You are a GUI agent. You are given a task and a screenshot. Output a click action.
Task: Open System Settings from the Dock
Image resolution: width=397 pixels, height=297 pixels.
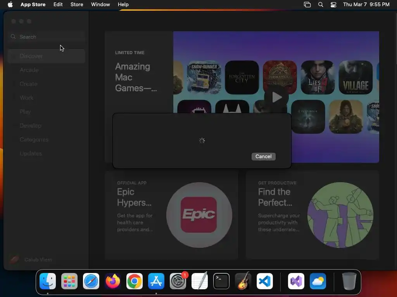[x=178, y=281]
